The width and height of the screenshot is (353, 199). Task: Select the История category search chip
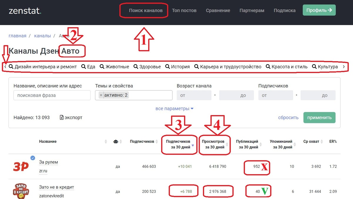(178, 67)
